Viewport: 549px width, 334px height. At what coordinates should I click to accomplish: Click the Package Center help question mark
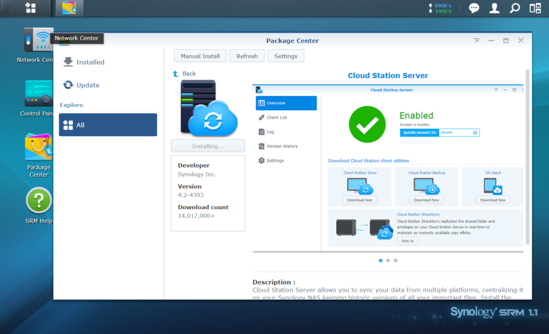[x=477, y=41]
